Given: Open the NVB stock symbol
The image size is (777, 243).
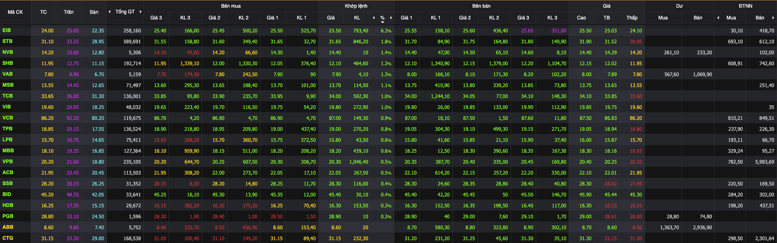Looking at the screenshot, I should pos(8,52).
